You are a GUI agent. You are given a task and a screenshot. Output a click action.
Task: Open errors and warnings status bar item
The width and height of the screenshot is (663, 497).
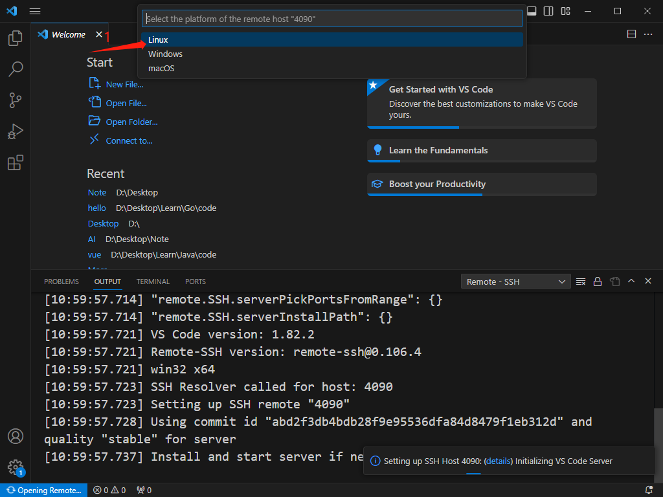109,491
